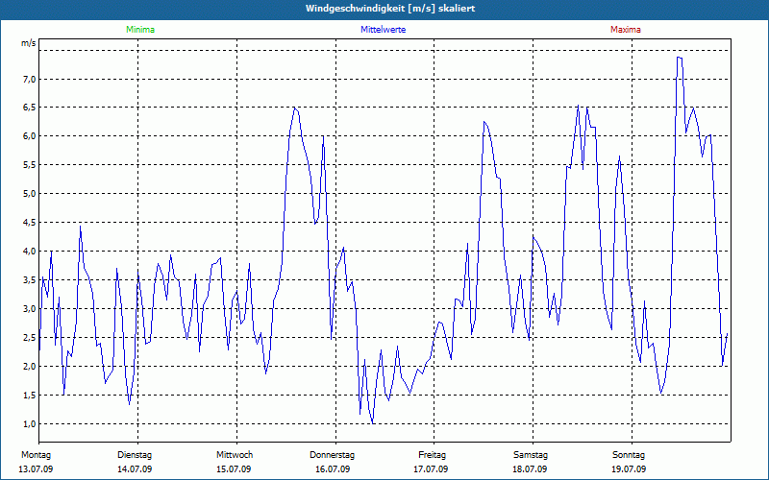Click the 18.07.09 date label
This screenshot has width=769, height=480.
pos(531,469)
